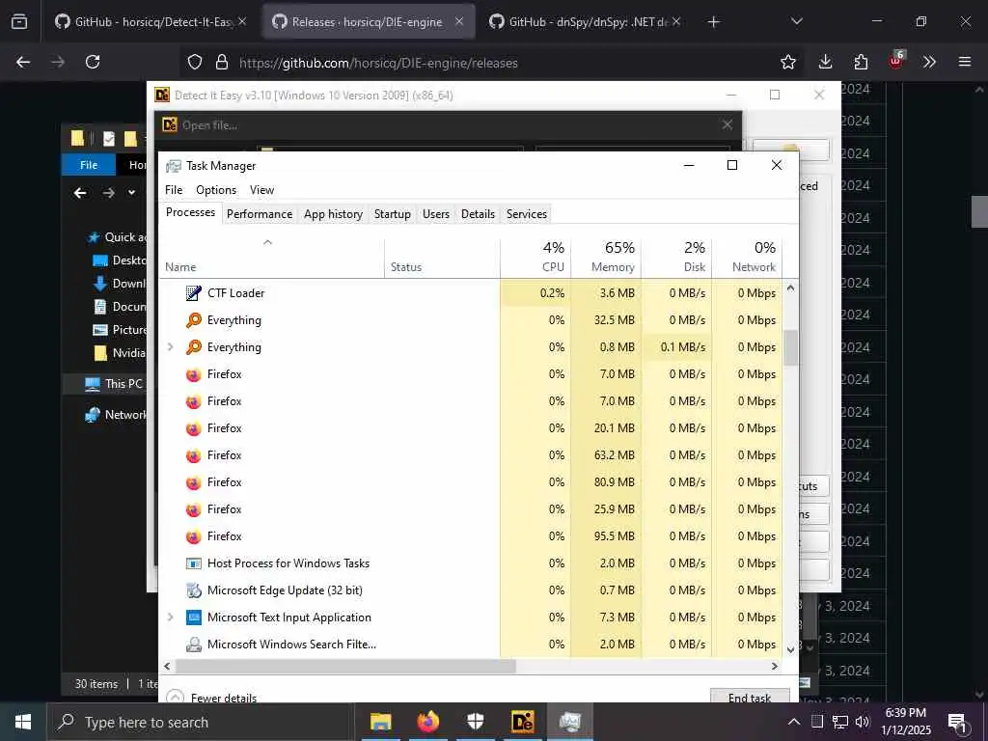Bookmark this page with the star icon
The width and height of the screenshot is (988, 741).
coord(787,62)
